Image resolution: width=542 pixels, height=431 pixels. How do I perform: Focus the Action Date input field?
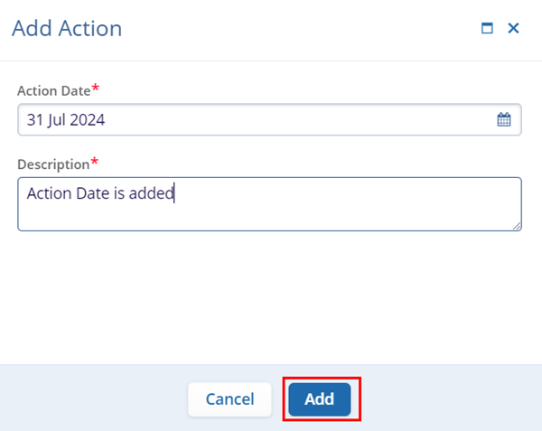253,119
